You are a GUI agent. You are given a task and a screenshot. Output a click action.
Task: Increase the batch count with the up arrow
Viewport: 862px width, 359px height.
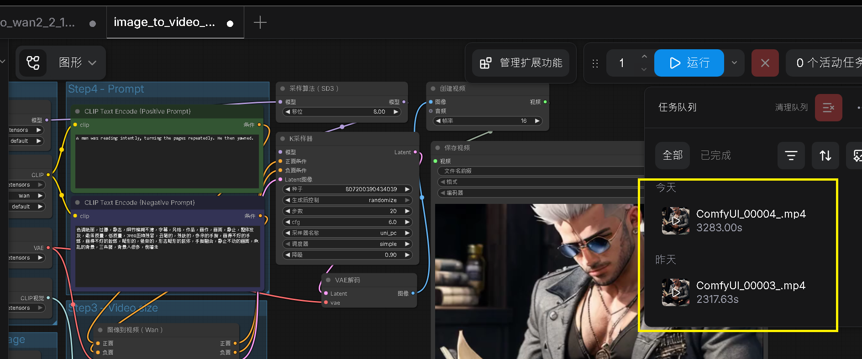(x=644, y=57)
